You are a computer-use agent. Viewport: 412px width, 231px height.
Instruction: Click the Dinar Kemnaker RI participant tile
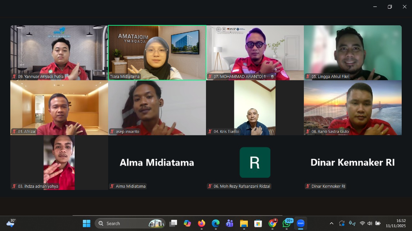pos(353,162)
